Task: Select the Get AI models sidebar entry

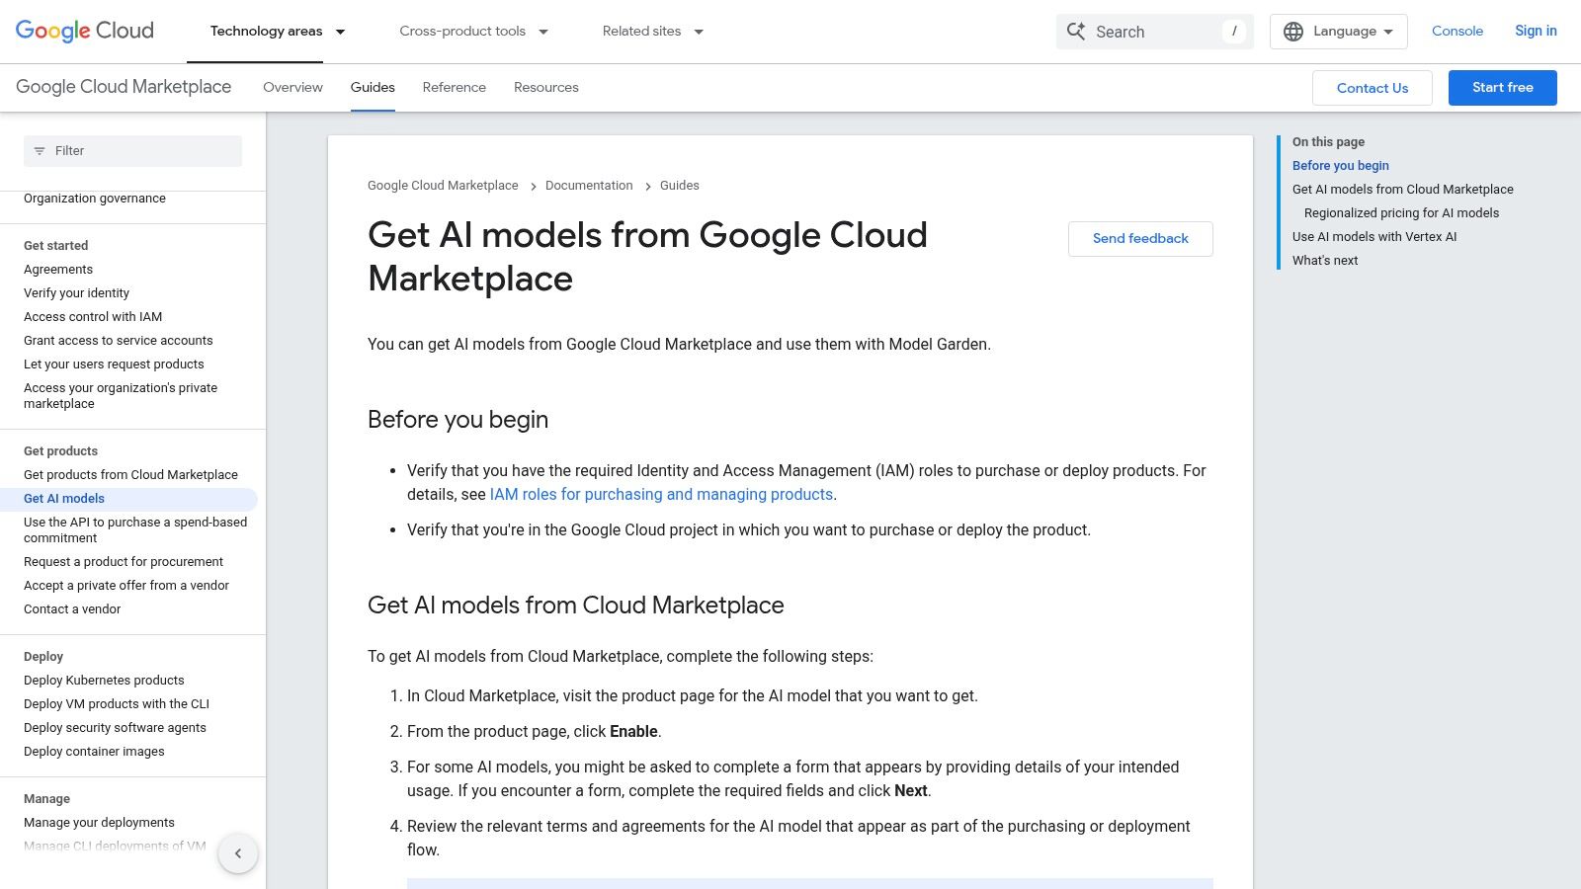Action: pyautogui.click(x=63, y=499)
